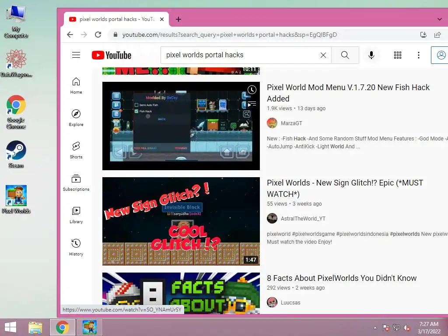
Task: Select Steam desktop shortcut
Action: pyautogui.click(x=16, y=154)
